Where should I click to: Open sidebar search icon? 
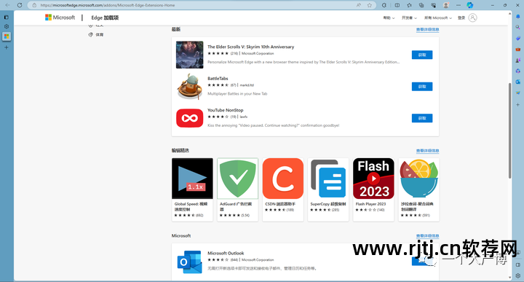[x=518, y=27]
